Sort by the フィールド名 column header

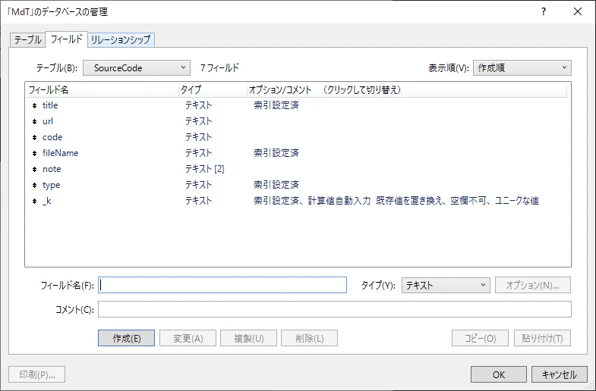point(102,90)
